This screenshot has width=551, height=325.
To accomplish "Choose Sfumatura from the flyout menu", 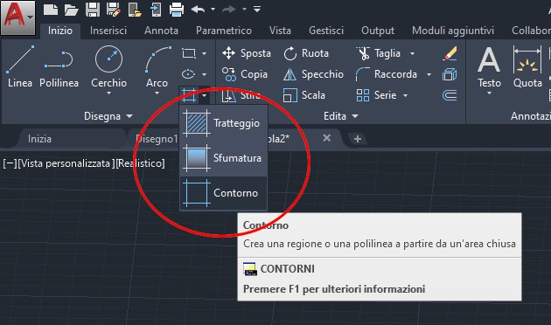I will click(224, 158).
